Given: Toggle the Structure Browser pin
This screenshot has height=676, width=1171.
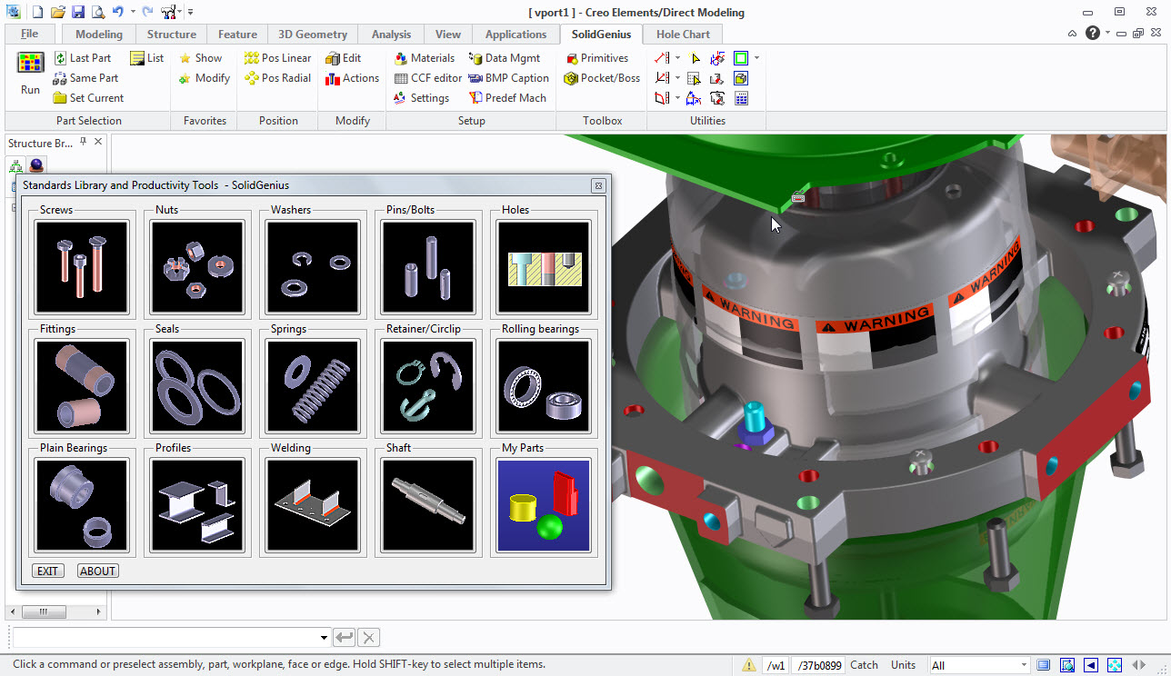Looking at the screenshot, I should coord(83,142).
